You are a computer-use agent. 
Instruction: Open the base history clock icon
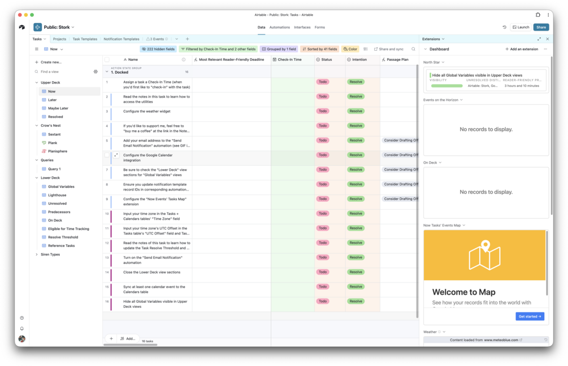tap(504, 27)
